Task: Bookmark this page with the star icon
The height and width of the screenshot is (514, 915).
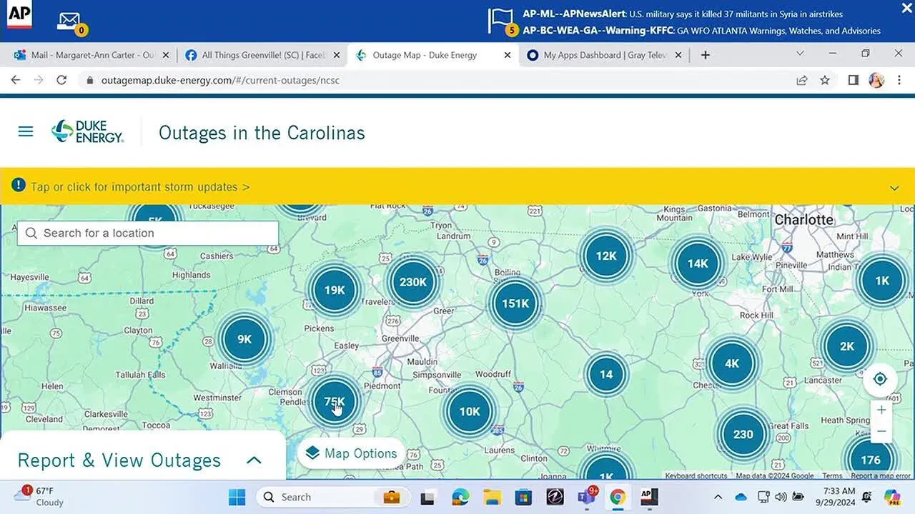Action: coord(825,80)
